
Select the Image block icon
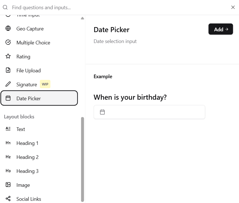(x=8, y=185)
